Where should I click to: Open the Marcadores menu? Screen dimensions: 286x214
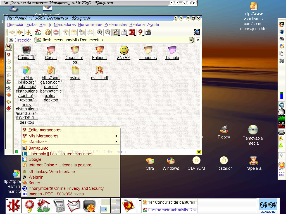65,25
